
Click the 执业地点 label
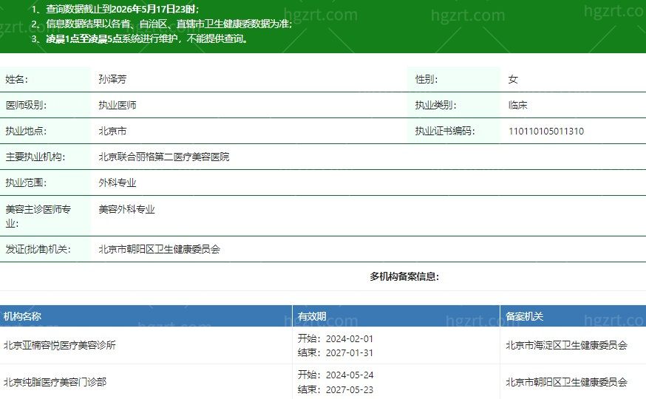click(26, 131)
